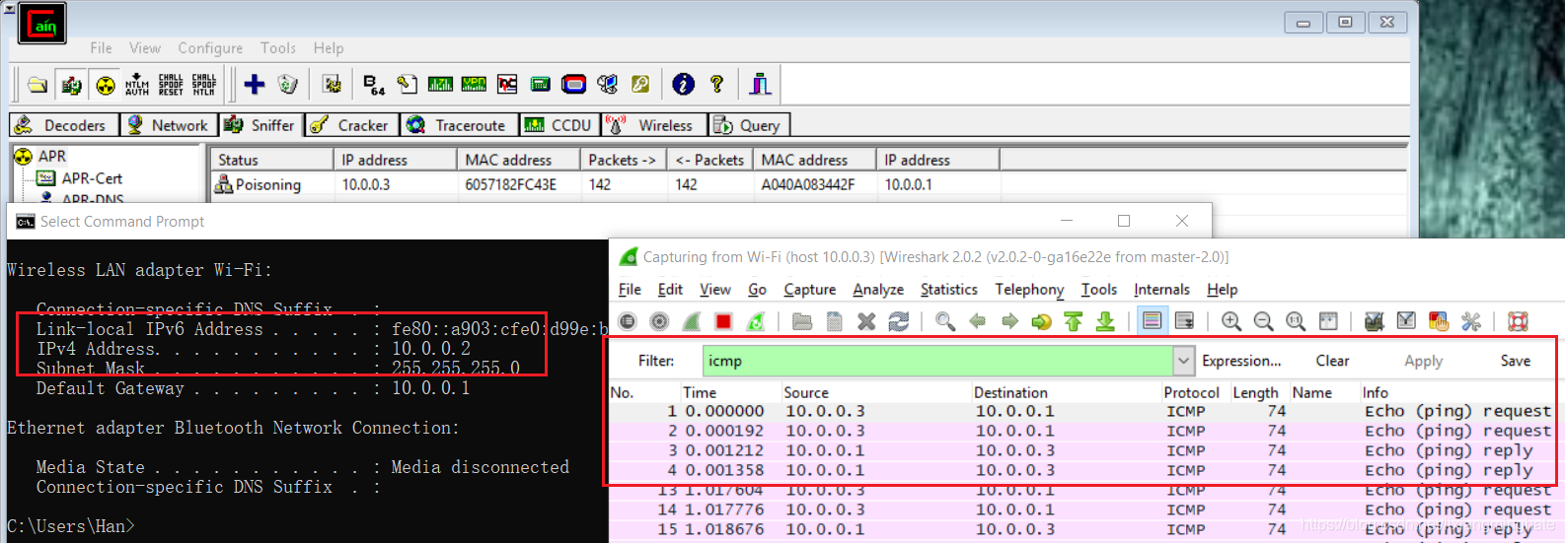Expand the filter history dropdown arrow
1565x543 pixels.
click(x=1184, y=361)
